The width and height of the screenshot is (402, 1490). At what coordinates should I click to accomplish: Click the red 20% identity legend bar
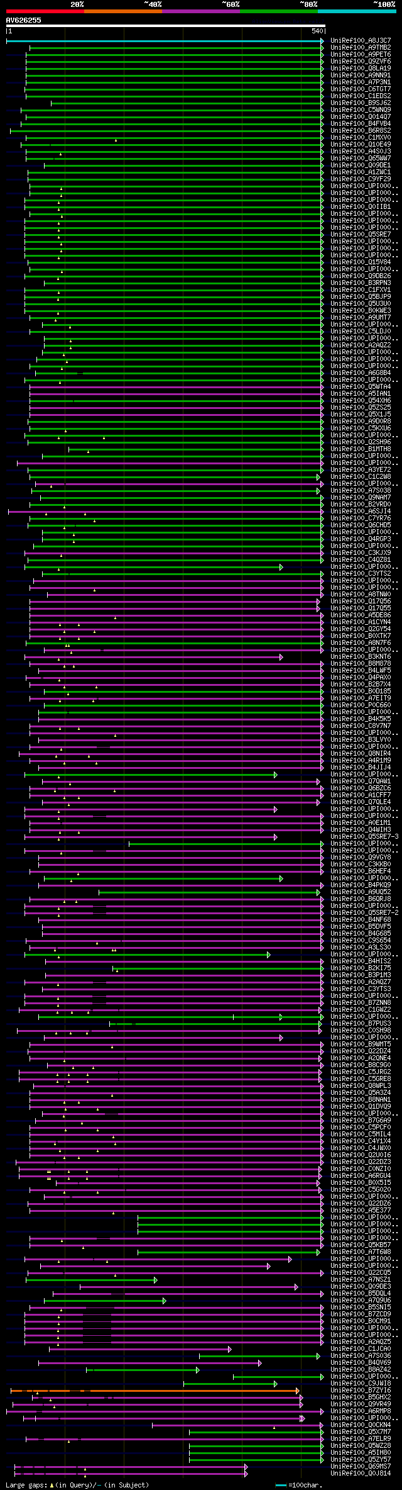coord(45,11)
